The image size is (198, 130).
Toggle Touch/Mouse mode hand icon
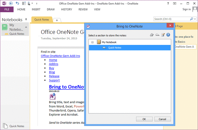point(29,3)
